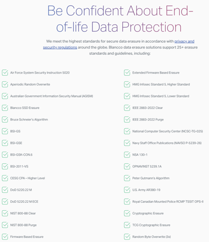Screen dimensions: 209x242
Task: Click checkmark icon next to DoD 5220.22 M ECE
Action: click(5, 201)
